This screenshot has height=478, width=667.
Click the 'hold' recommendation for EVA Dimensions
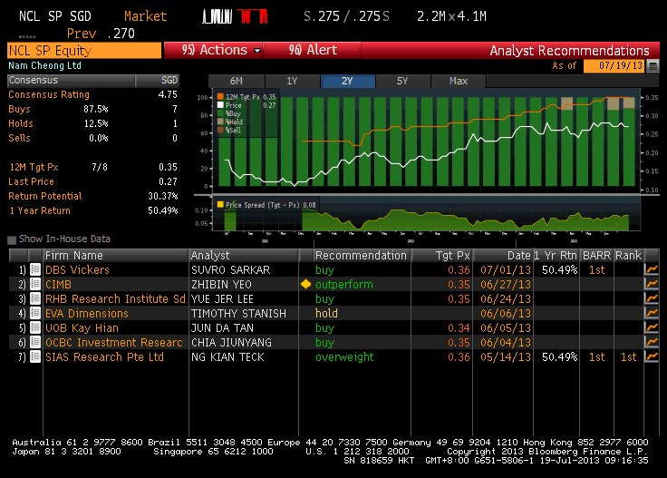click(x=326, y=313)
